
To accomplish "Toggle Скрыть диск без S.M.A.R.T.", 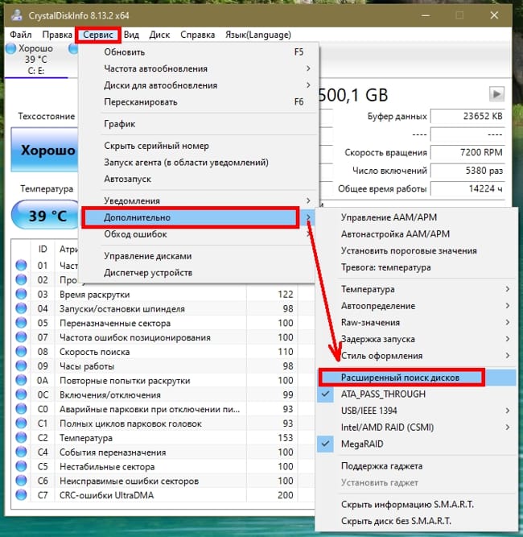I will click(x=416, y=521).
